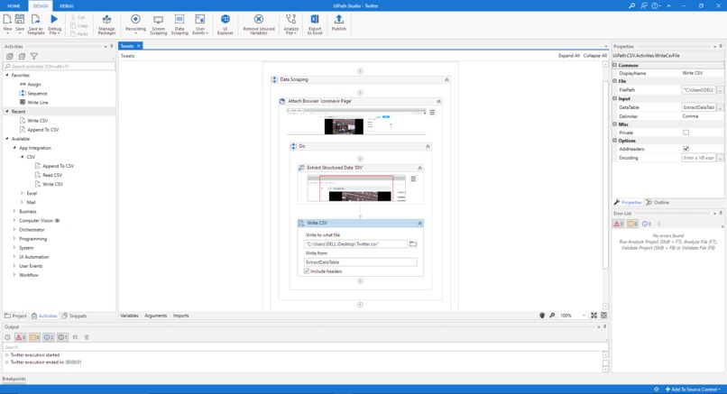The image size is (727, 394).
Task: Expand the Excel node in activities tree
Action: [x=23, y=193]
